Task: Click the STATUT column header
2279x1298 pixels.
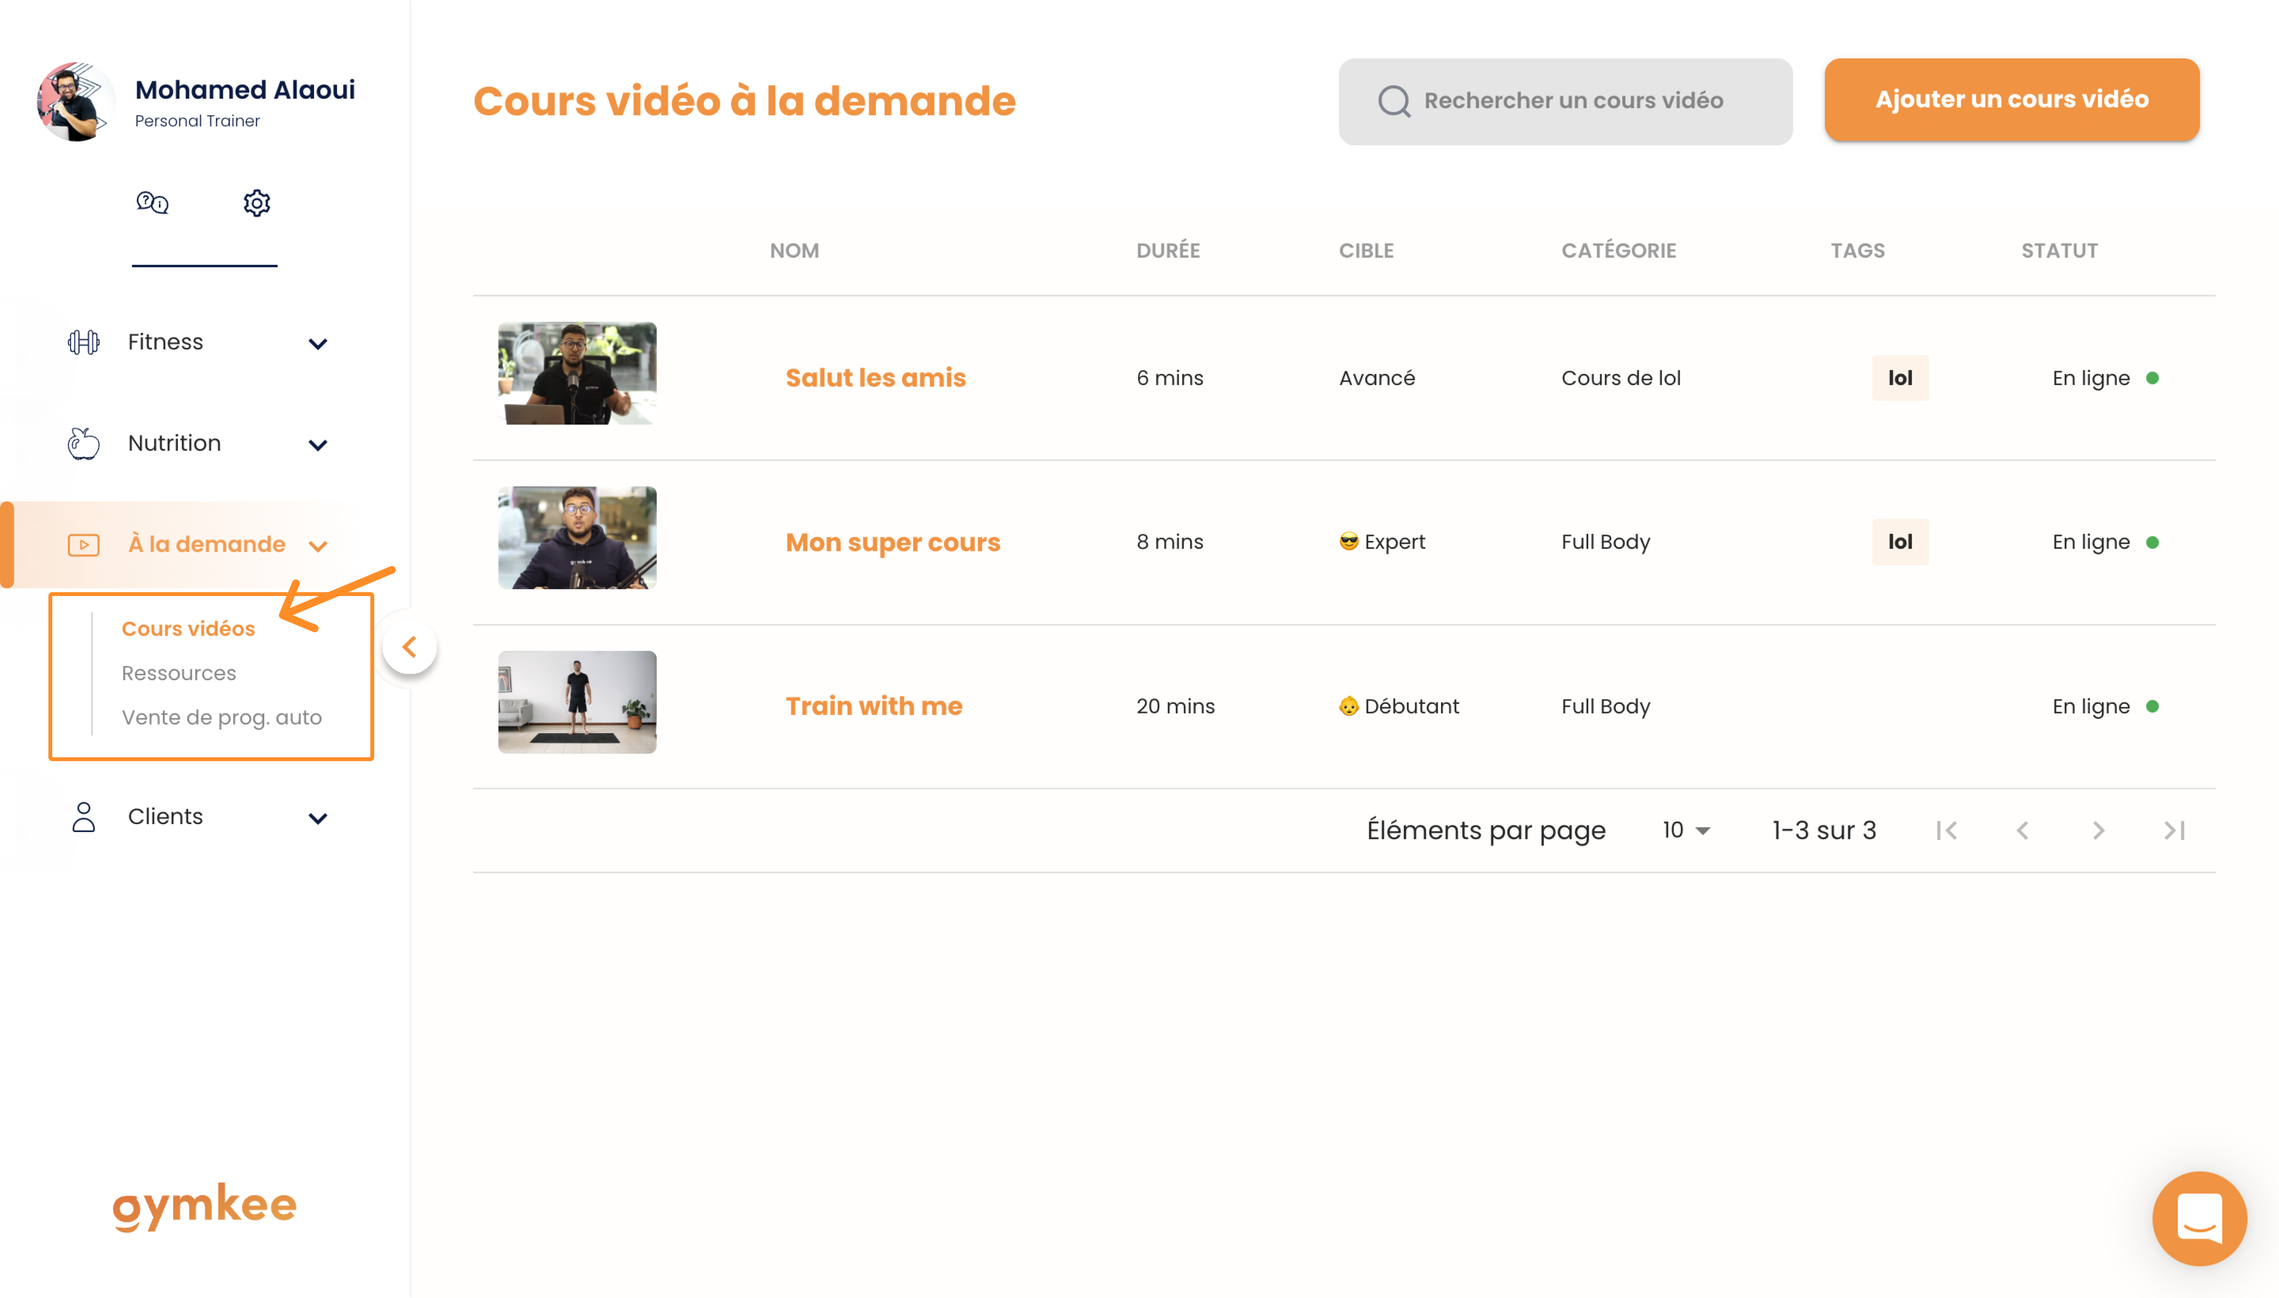Action: click(x=2059, y=252)
